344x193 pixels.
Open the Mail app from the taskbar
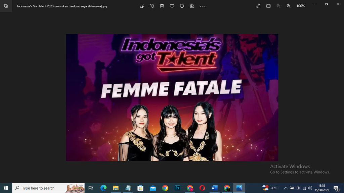(153, 188)
